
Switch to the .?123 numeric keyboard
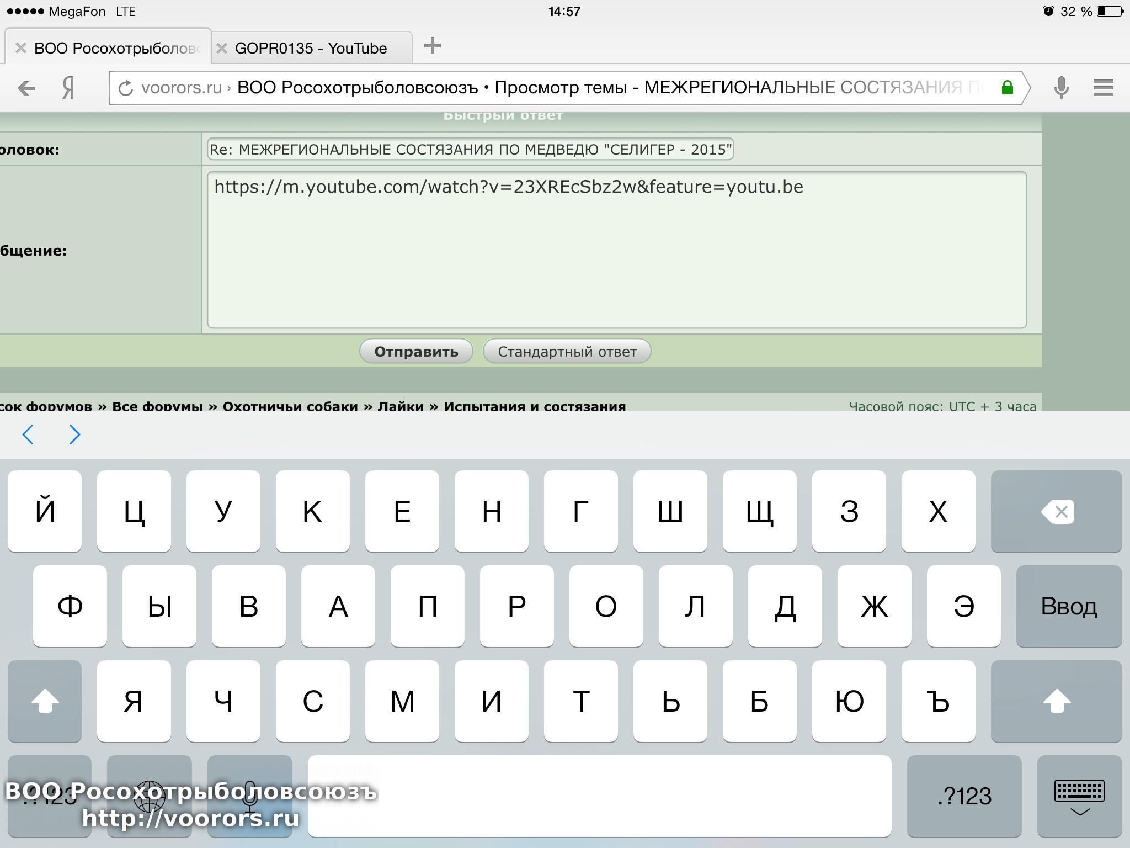tap(964, 797)
